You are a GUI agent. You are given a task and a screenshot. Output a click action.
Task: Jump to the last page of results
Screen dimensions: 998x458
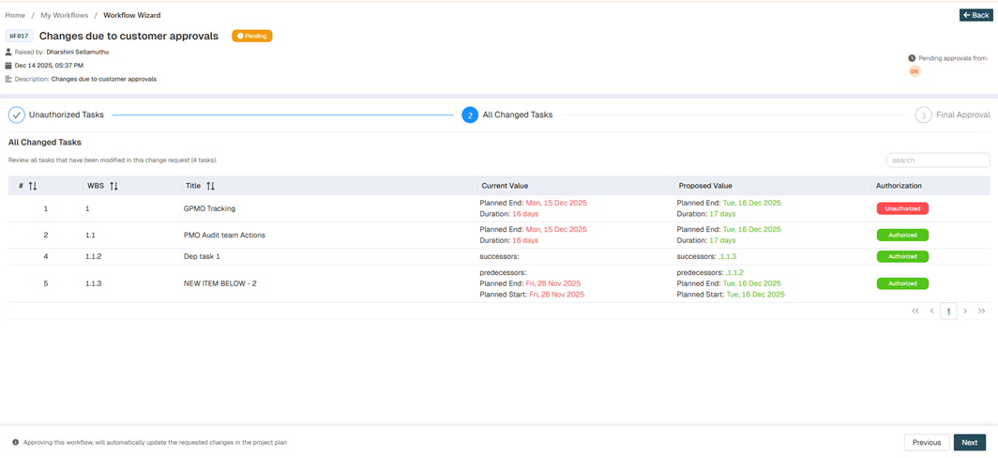point(982,311)
